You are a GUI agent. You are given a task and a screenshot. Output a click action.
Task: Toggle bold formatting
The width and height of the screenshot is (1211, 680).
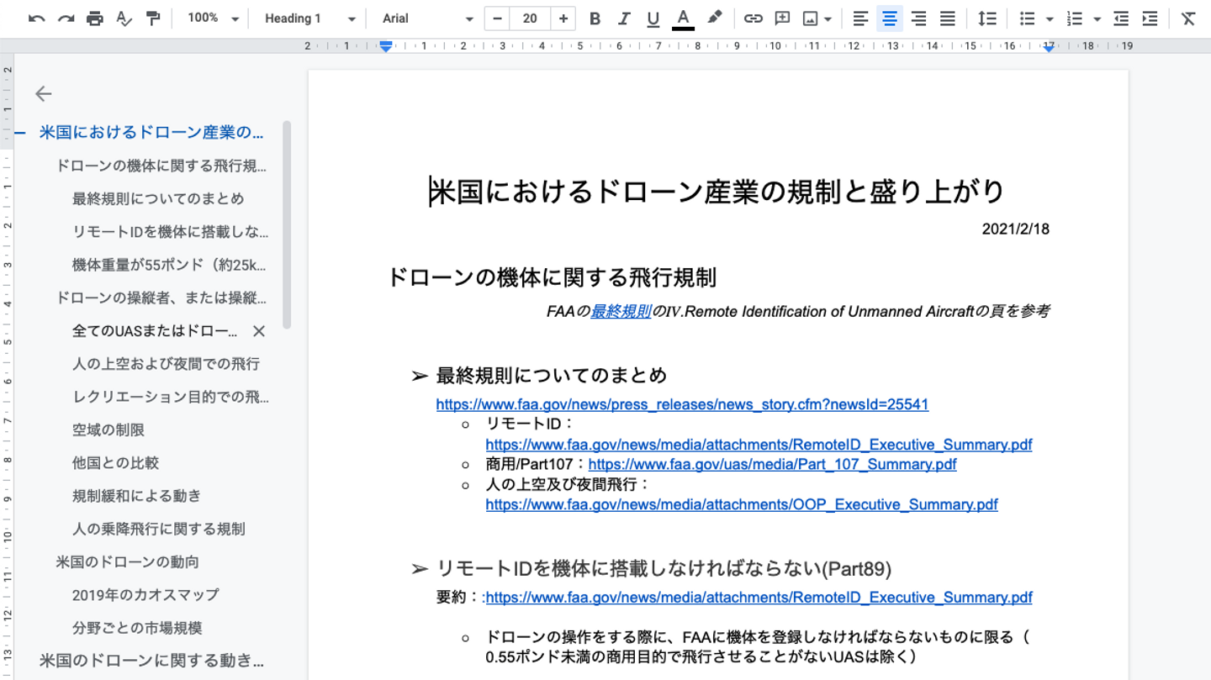click(595, 18)
